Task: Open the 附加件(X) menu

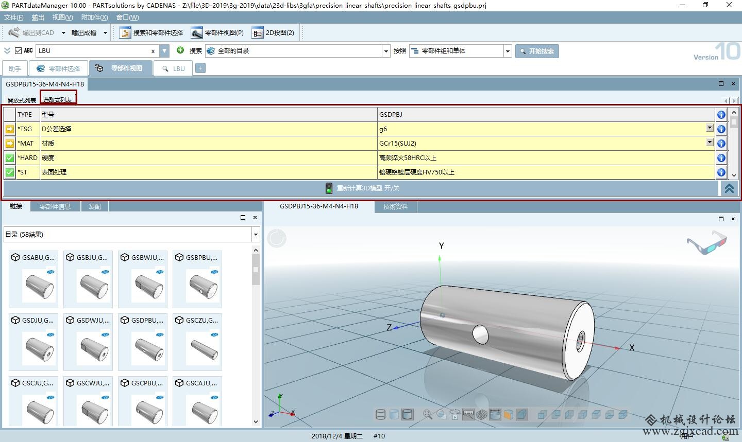Action: point(95,17)
